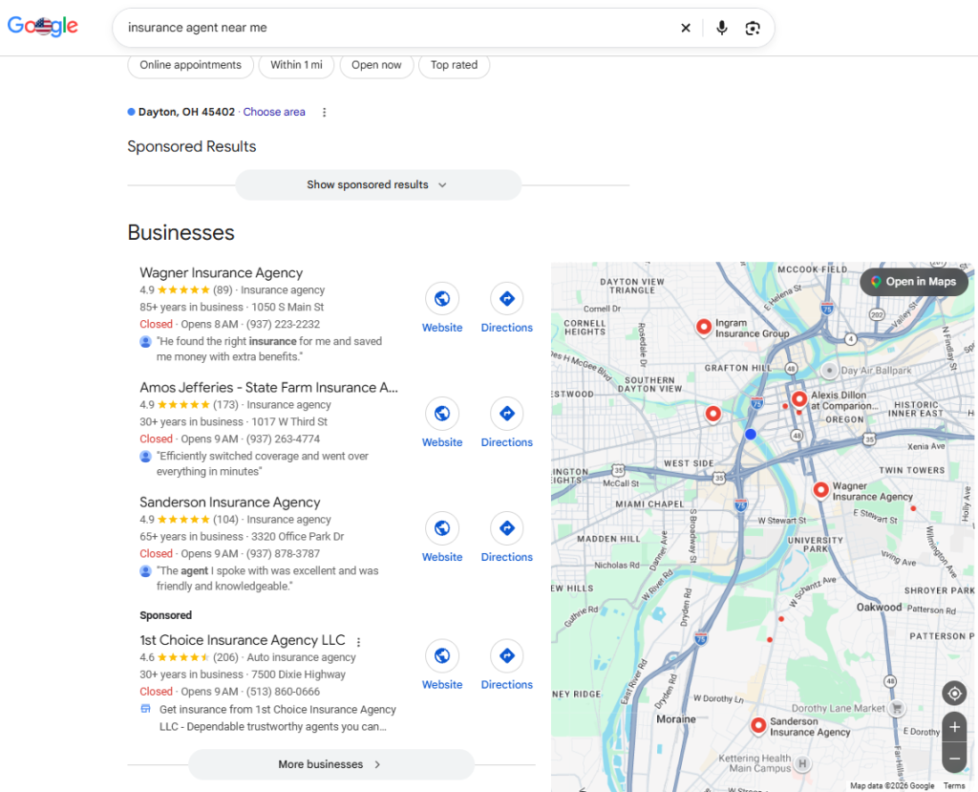This screenshot has width=978, height=792.
Task: Get directions to Sanderson Insurance Agency
Action: coord(507,528)
